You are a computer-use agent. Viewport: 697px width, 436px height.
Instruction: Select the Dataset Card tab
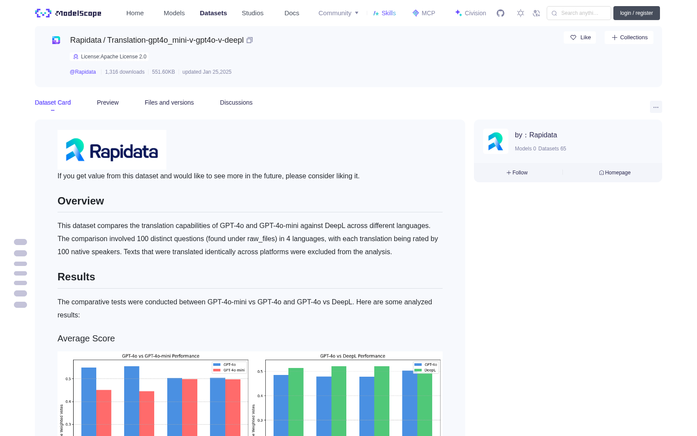pyautogui.click(x=53, y=102)
